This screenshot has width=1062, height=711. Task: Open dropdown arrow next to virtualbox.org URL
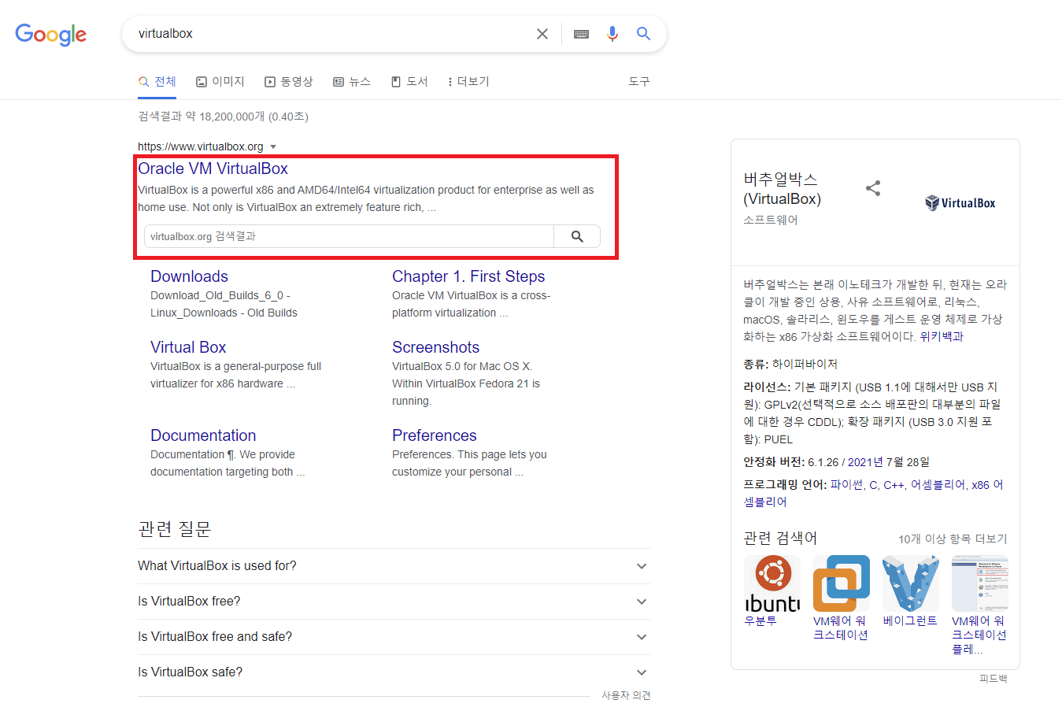pyautogui.click(x=273, y=147)
